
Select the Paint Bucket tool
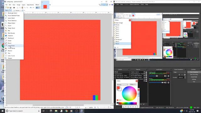[14, 33]
